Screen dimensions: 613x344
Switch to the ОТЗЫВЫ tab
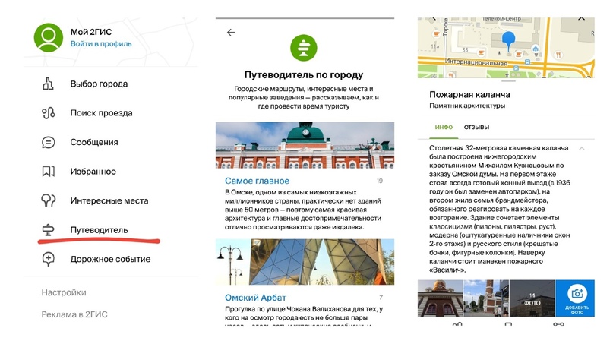(476, 127)
